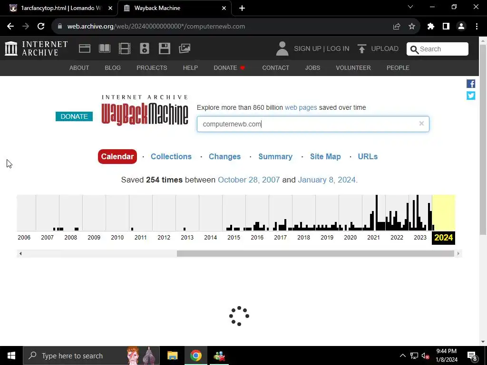Open the JOBS menu item
Screen dimensions: 487x365
tap(312, 67)
